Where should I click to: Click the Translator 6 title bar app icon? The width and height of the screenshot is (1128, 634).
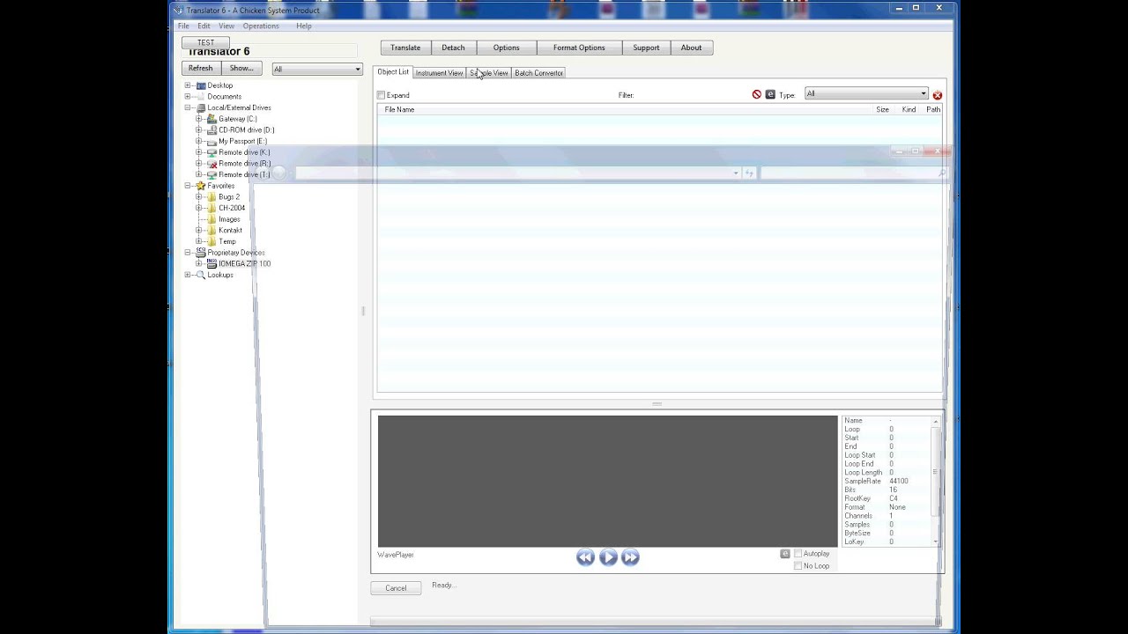coord(178,10)
